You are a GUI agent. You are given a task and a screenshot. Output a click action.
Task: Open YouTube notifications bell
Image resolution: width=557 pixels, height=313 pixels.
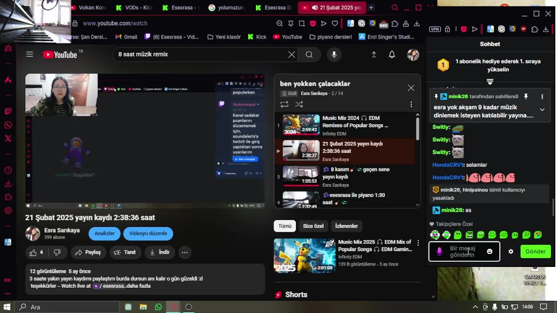click(x=392, y=54)
